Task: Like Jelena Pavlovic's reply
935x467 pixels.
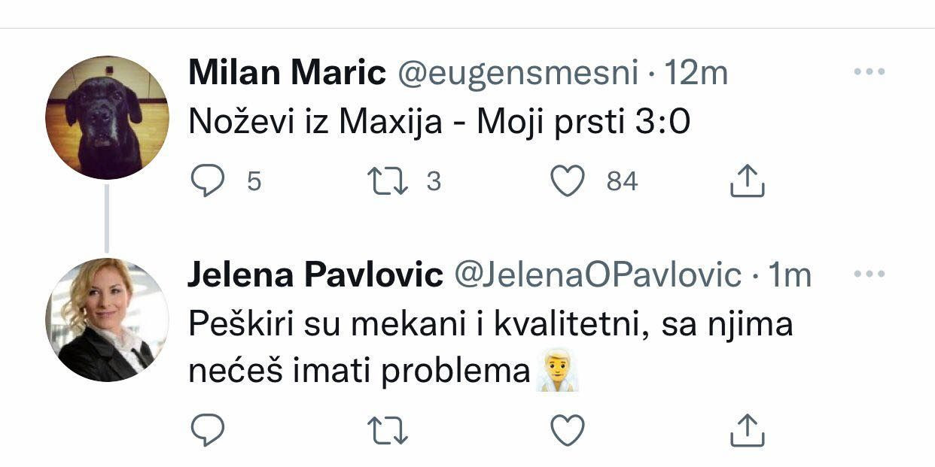Action: 568,430
